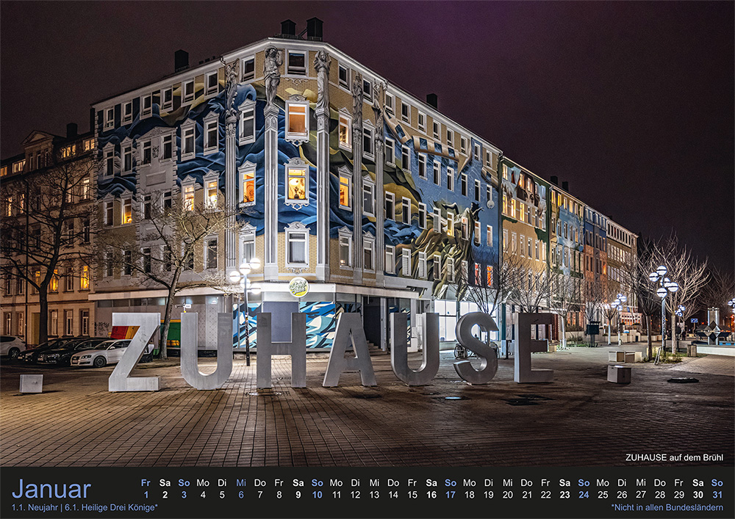Select Sunday date 10
Viewport: 735px width, 519px height.
click(318, 495)
